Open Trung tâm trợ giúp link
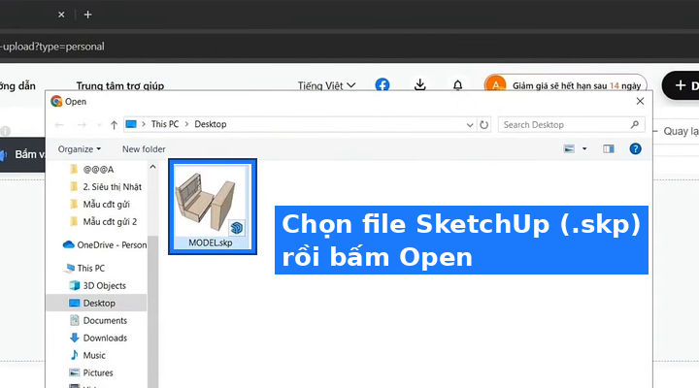 pyautogui.click(x=120, y=85)
